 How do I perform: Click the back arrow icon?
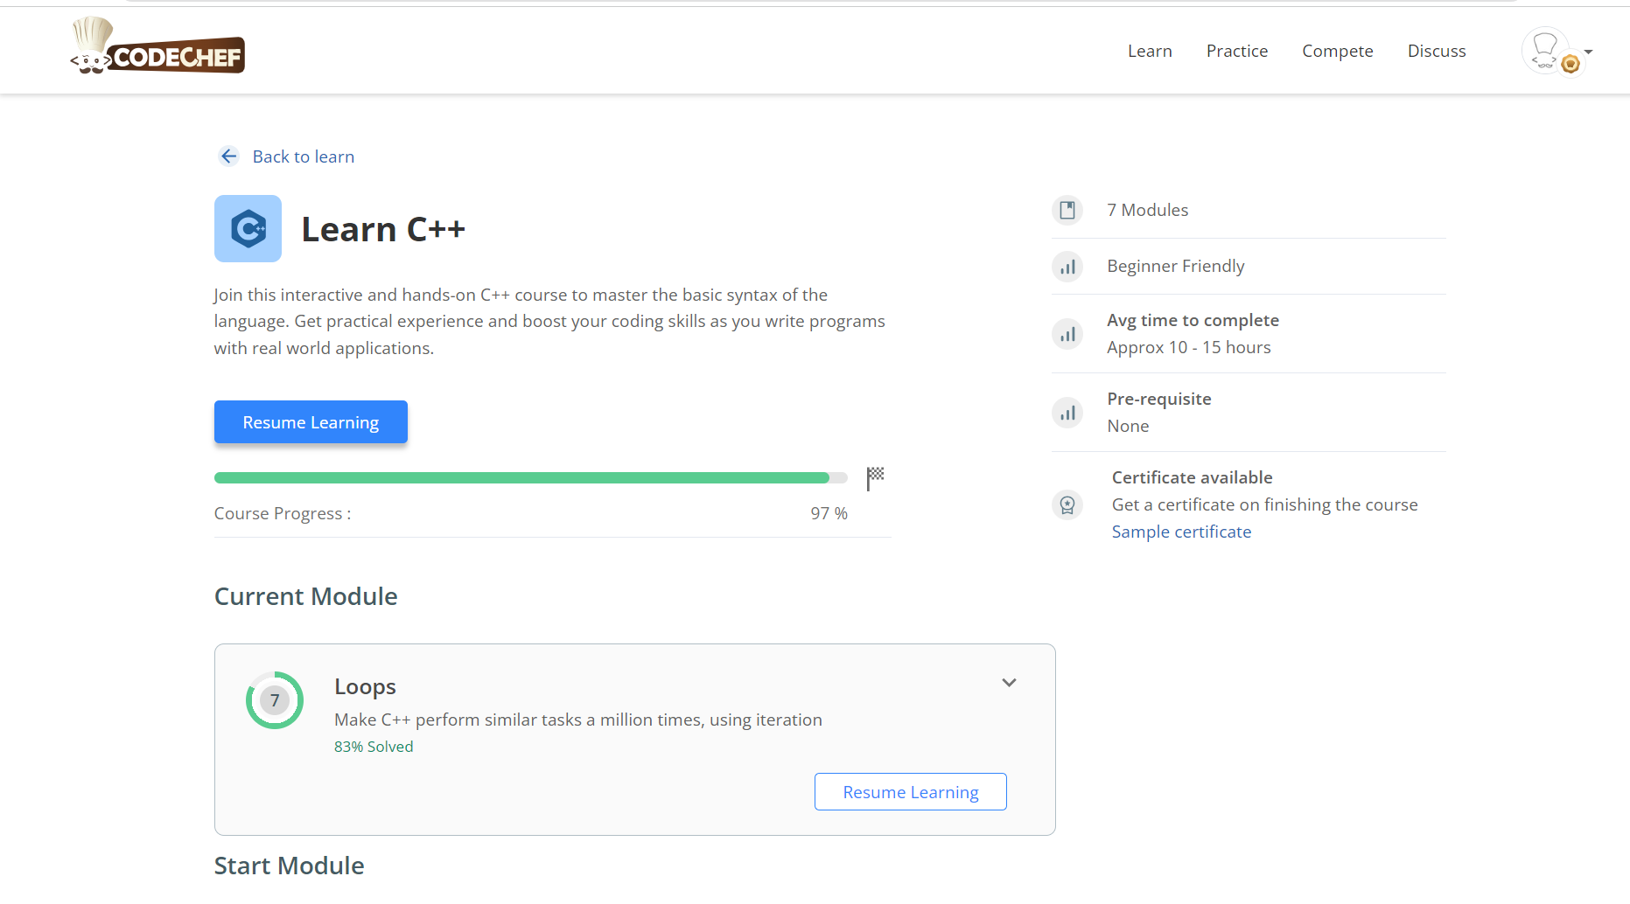click(229, 156)
